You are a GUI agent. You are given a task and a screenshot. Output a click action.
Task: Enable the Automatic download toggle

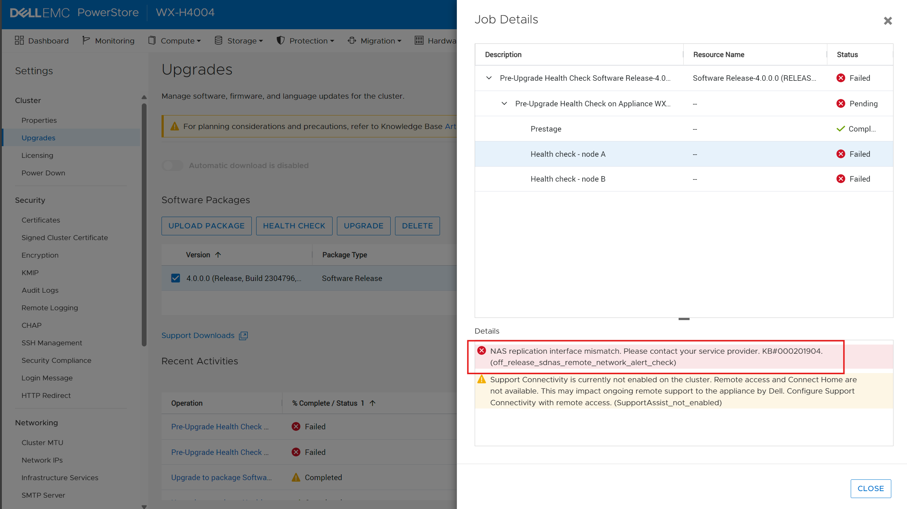click(172, 165)
